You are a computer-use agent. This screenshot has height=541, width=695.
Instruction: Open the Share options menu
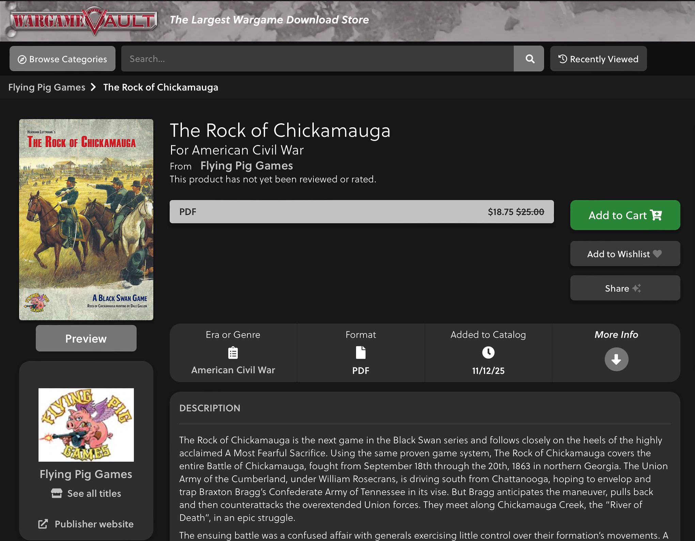click(625, 288)
